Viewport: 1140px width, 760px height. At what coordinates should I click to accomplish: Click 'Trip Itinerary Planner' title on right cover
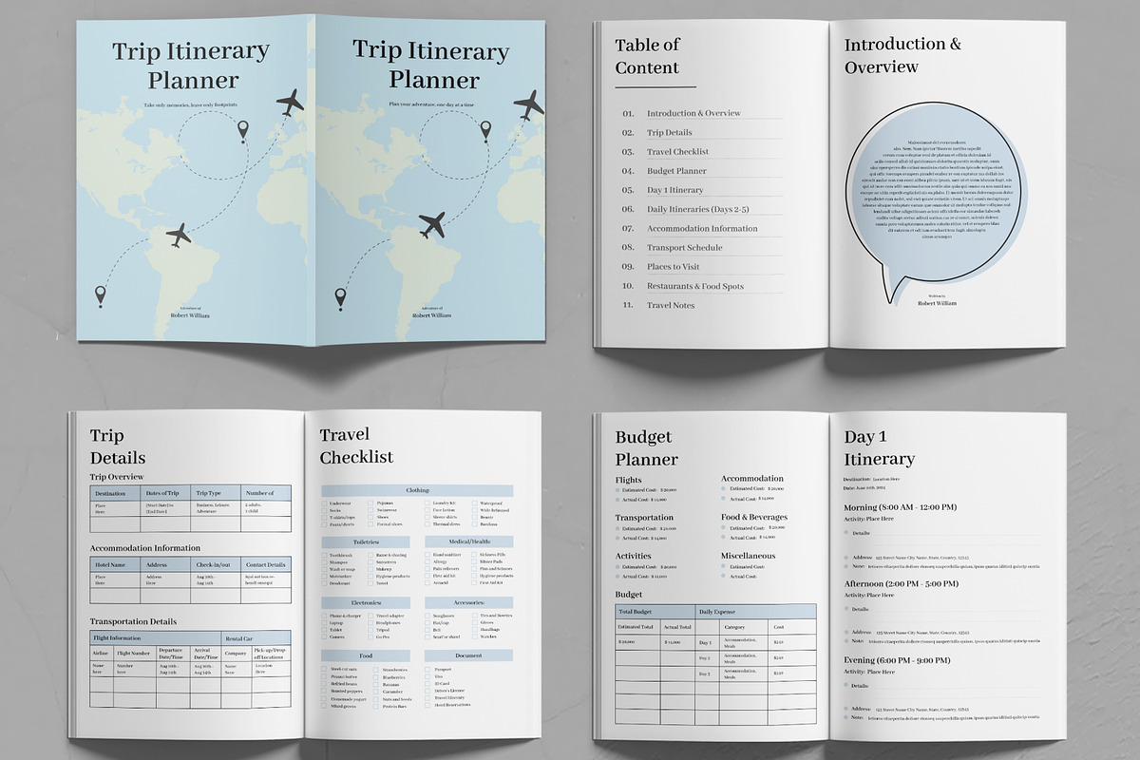click(x=431, y=63)
